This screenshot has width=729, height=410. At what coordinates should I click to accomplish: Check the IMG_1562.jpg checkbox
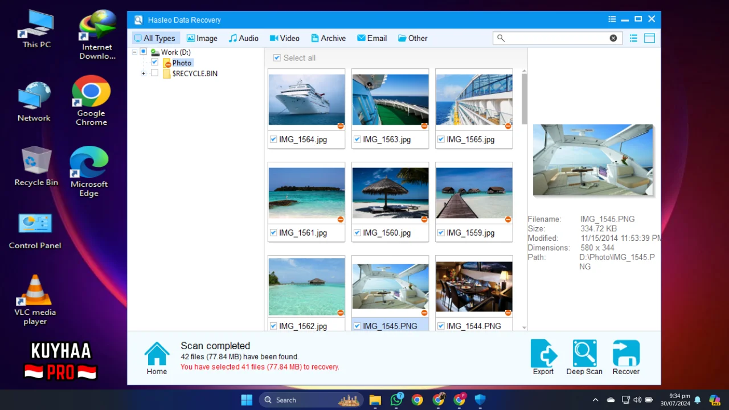273,326
